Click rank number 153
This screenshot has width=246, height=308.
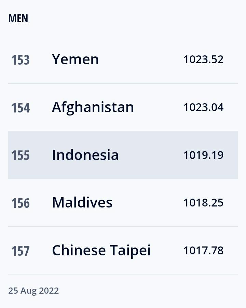pos(20,60)
